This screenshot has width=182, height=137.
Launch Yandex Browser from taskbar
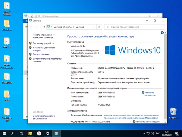(x=39, y=133)
